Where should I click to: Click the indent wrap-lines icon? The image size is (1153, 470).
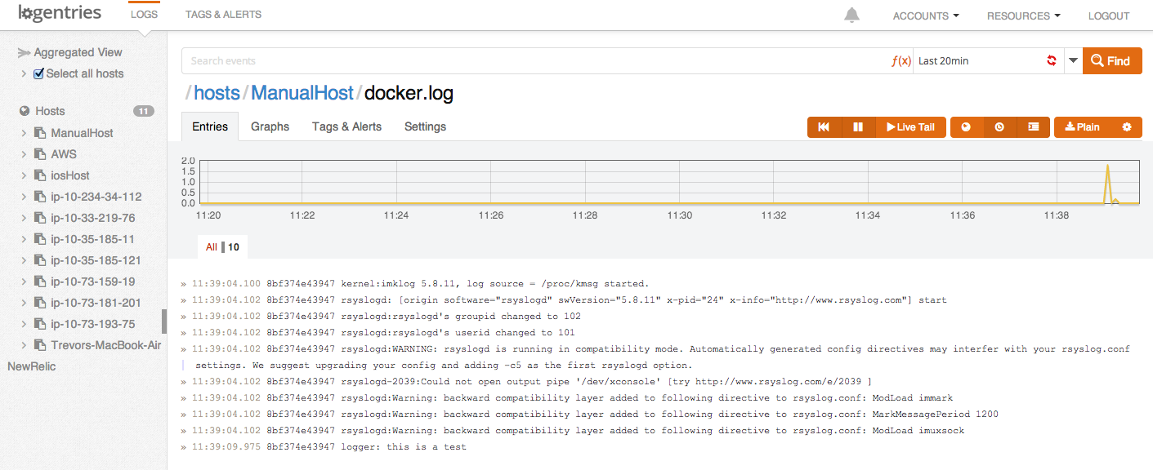click(x=1033, y=127)
